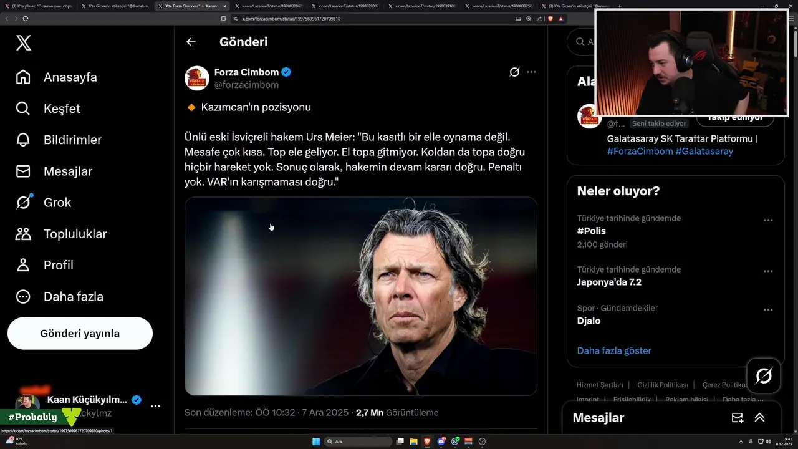Click the #ForzaCimbom hashtag link
Screen dimensions: 798x449
point(640,151)
